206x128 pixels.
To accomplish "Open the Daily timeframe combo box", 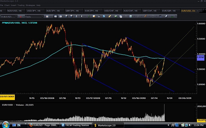I will click(x=34, y=16).
